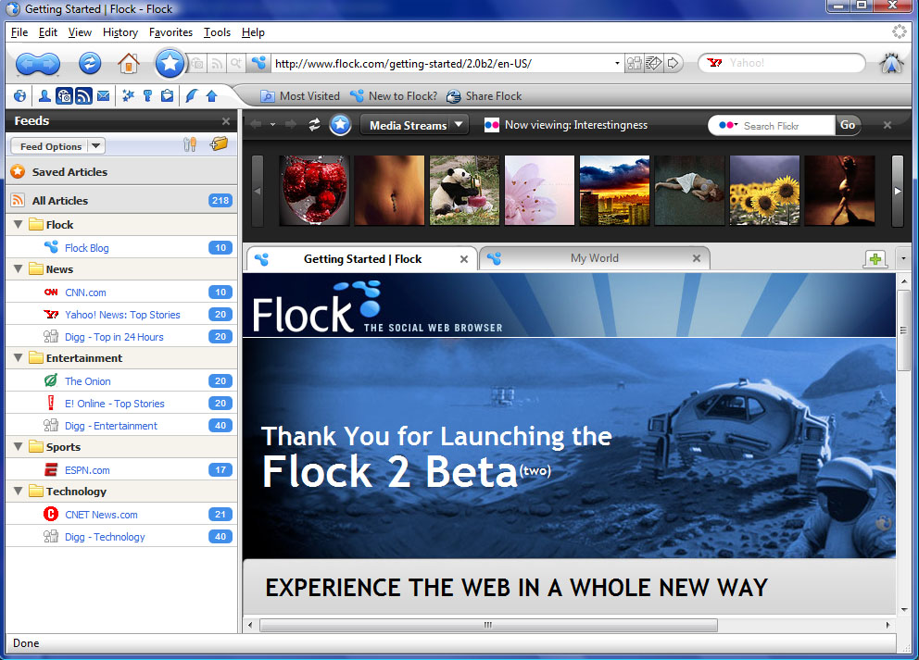919x660 pixels.
Task: Click the Home button in toolbar
Action: (129, 63)
